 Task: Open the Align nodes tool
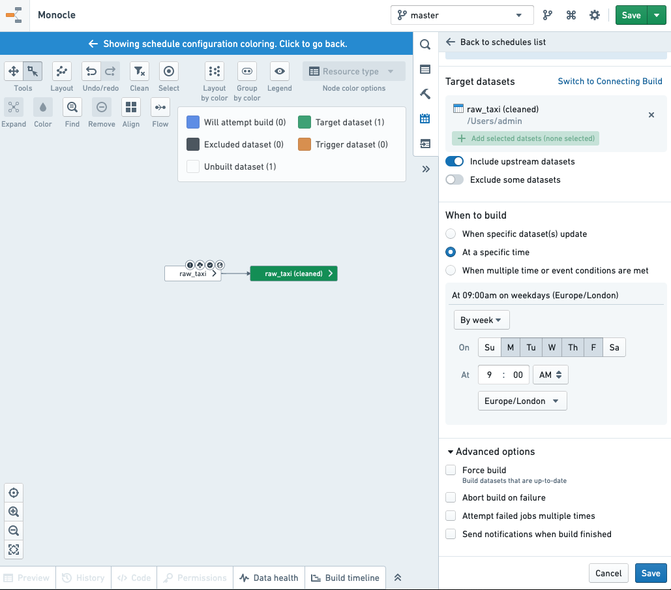click(131, 107)
